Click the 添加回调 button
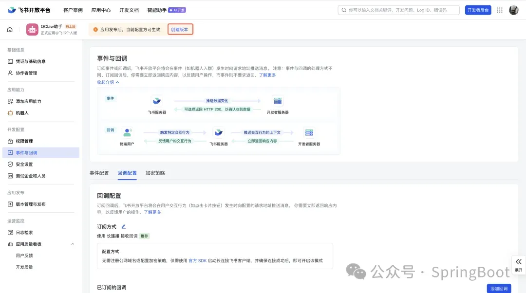Viewport: 526px width, 293px height. tap(499, 289)
